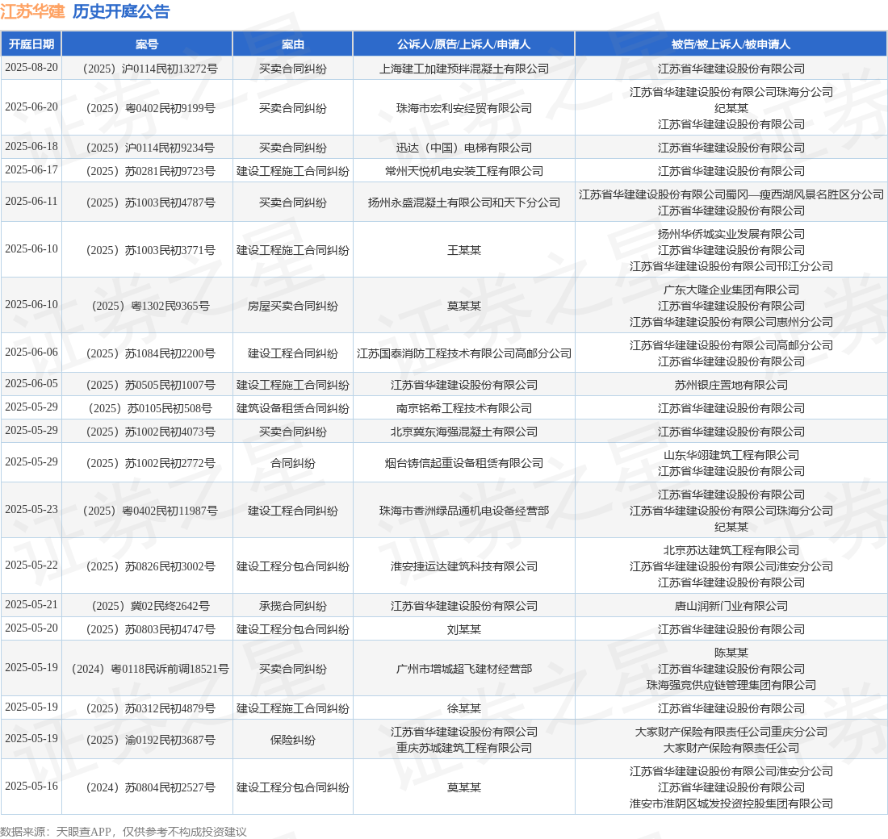888x839 pixels.
Task: Click the 案号 column header
Action: [x=147, y=44]
